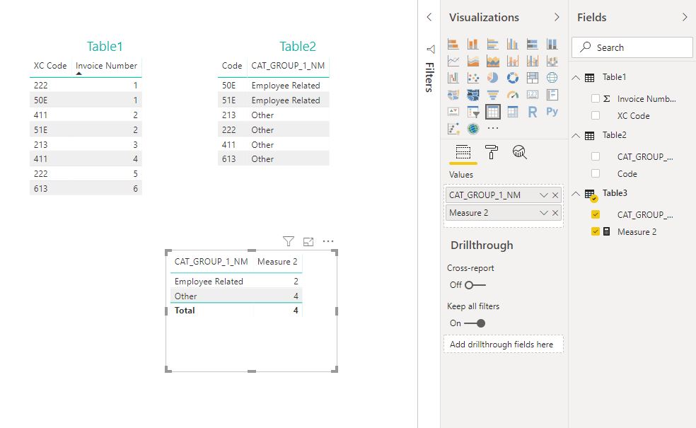Turn on the Cross-report toggle
Screen dimensions: 696x428
tap(475, 285)
